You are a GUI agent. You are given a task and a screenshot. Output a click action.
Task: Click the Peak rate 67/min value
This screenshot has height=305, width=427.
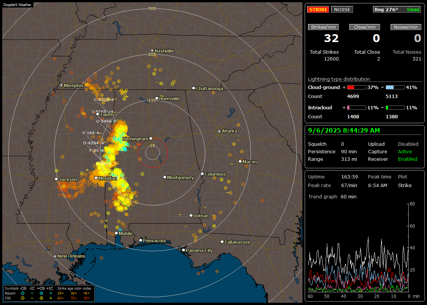click(x=350, y=185)
